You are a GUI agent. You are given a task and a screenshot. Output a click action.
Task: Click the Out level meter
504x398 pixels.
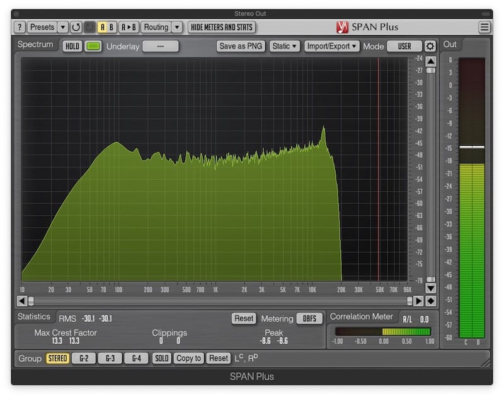coord(472,198)
